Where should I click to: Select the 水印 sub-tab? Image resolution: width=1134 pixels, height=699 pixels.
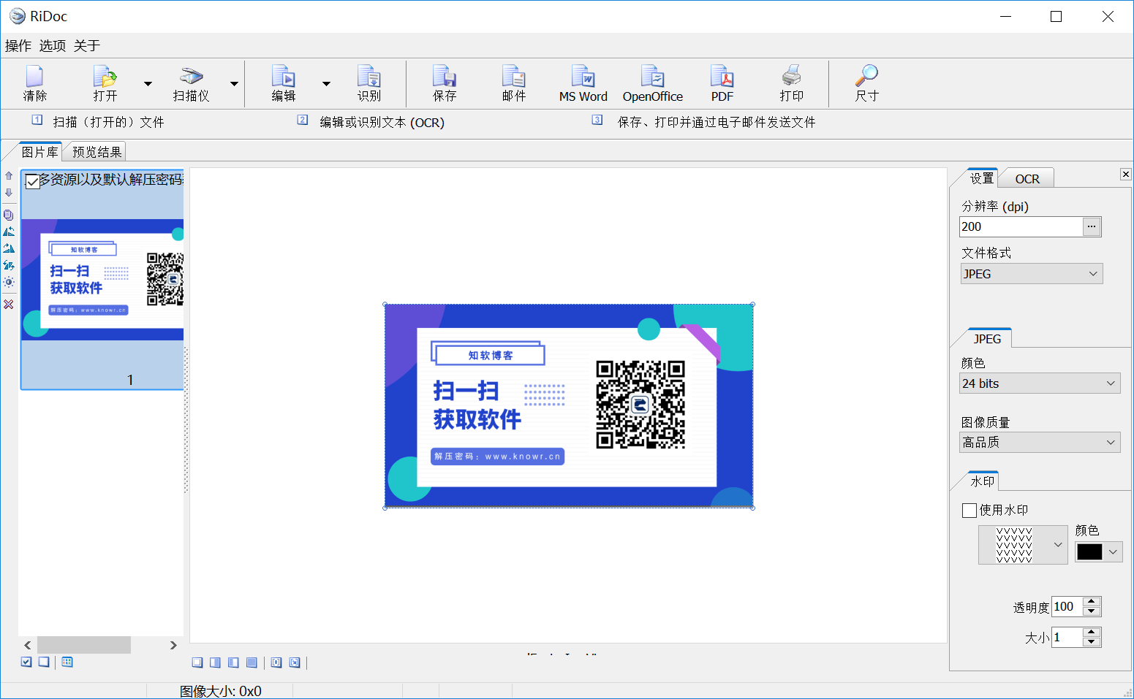(x=982, y=481)
